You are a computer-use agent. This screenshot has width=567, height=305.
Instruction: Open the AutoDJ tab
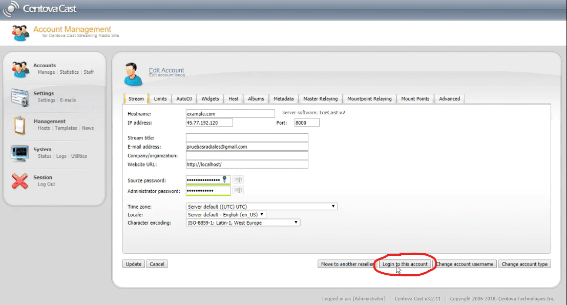(184, 99)
